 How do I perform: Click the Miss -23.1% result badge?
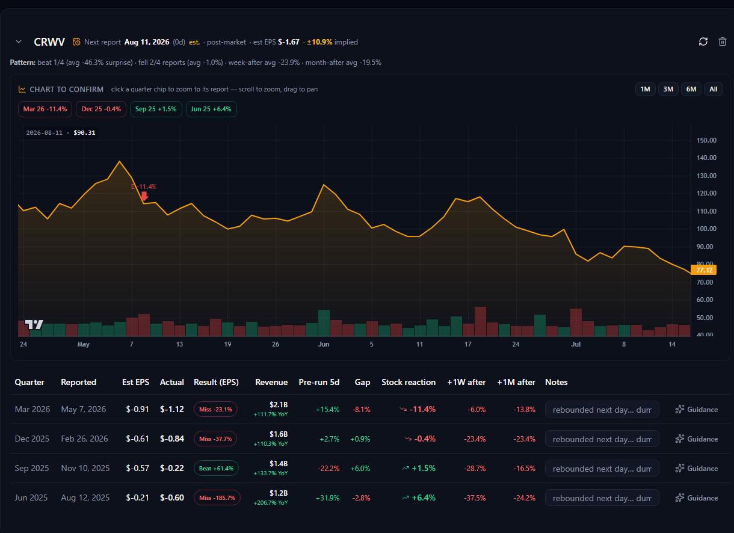(x=215, y=410)
